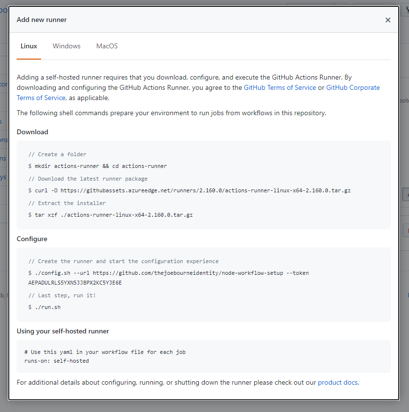Click the Configure section heading

[32, 239]
